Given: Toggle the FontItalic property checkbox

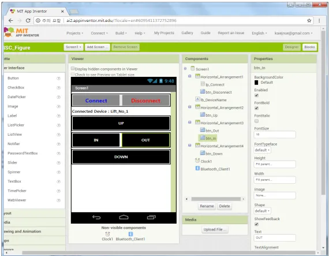Looking at the screenshot, I should 256,121.
